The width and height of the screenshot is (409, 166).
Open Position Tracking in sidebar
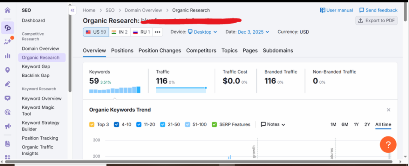pos(40,138)
